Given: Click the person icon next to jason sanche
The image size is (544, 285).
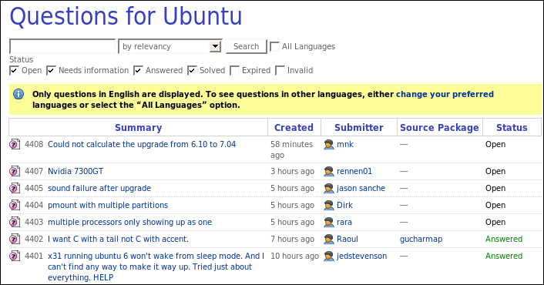Looking at the screenshot, I should (328, 188).
